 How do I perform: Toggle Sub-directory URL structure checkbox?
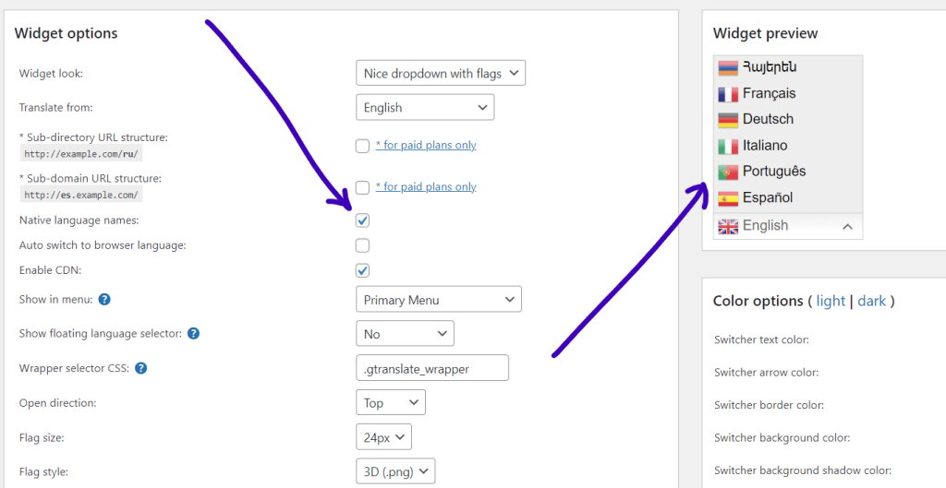point(362,146)
